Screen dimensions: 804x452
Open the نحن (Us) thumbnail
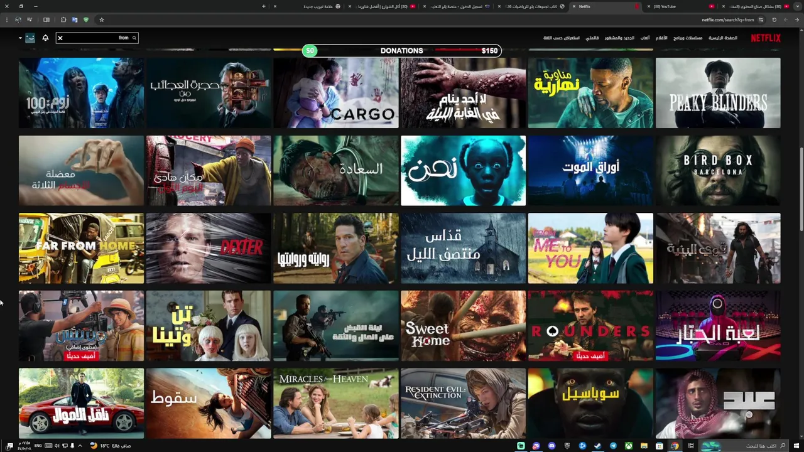(463, 171)
